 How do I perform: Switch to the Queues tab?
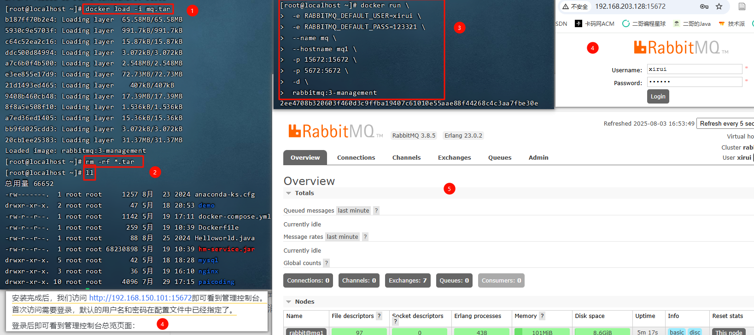coord(500,157)
